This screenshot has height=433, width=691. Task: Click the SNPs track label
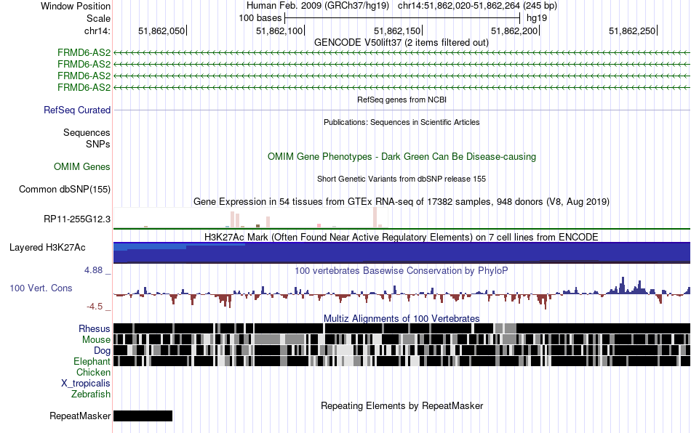click(98, 144)
